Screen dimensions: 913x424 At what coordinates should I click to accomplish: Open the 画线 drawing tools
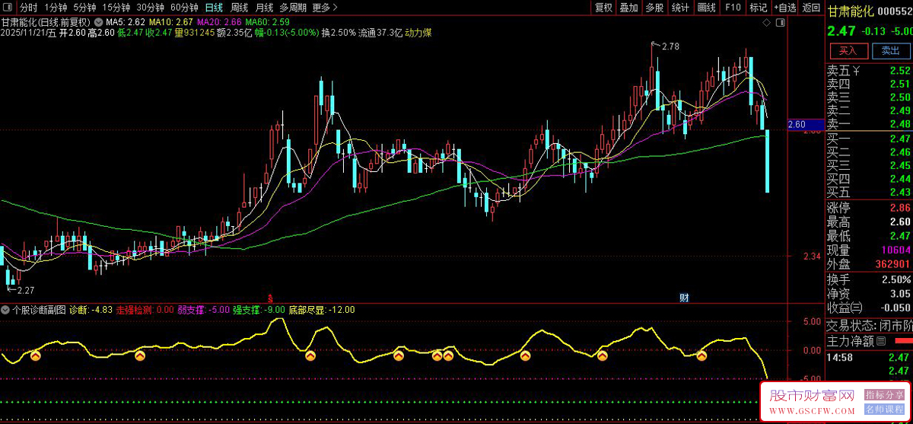pos(707,8)
